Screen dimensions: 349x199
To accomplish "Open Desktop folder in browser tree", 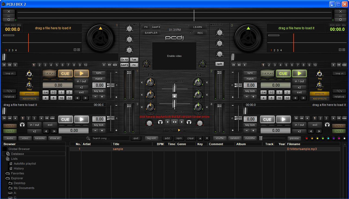I will click(20, 183).
